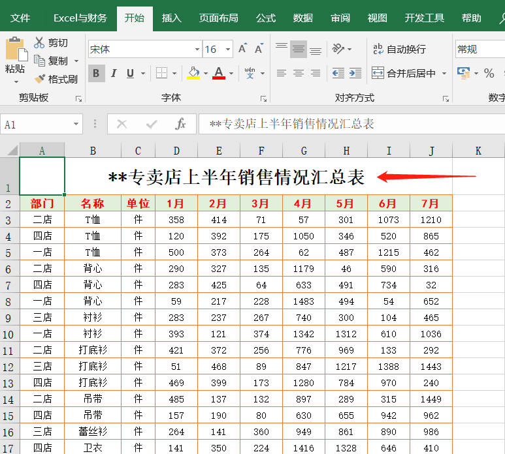Image resolution: width=505 pixels, height=454 pixels.
Task: Click the select-all corner triangle
Action: click(12, 150)
